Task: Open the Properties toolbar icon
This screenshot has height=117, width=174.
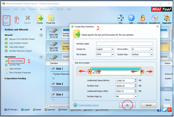Action: click(x=51, y=19)
